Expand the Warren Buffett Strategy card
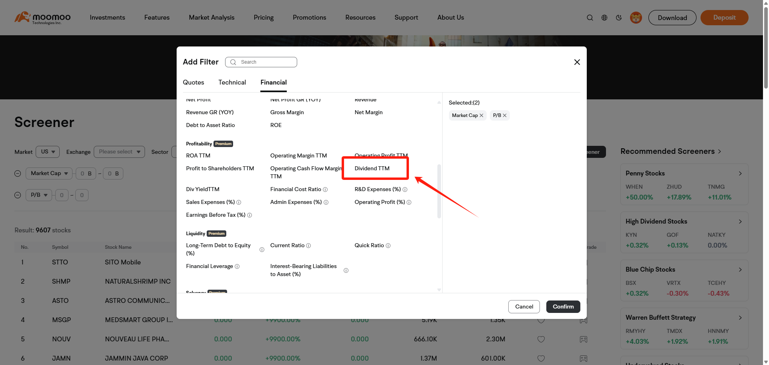This screenshot has width=769, height=365. (740, 318)
